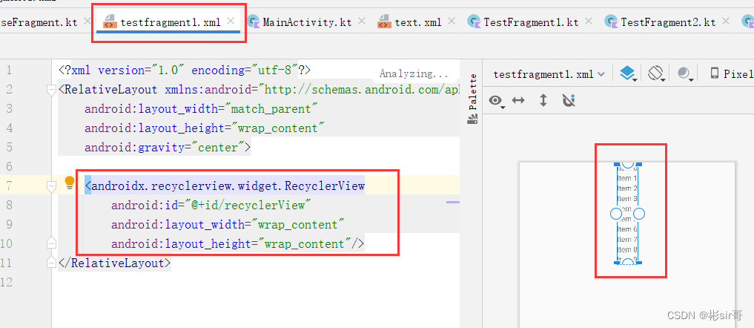Image resolution: width=754 pixels, height=328 pixels.
Task: Click "Item 6" in the preview list
Action: click(x=627, y=229)
